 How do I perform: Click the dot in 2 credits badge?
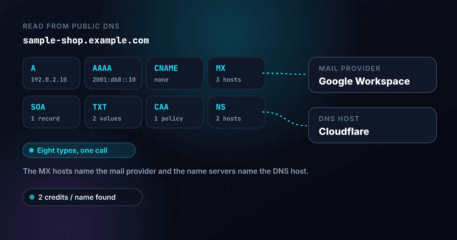[32, 197]
